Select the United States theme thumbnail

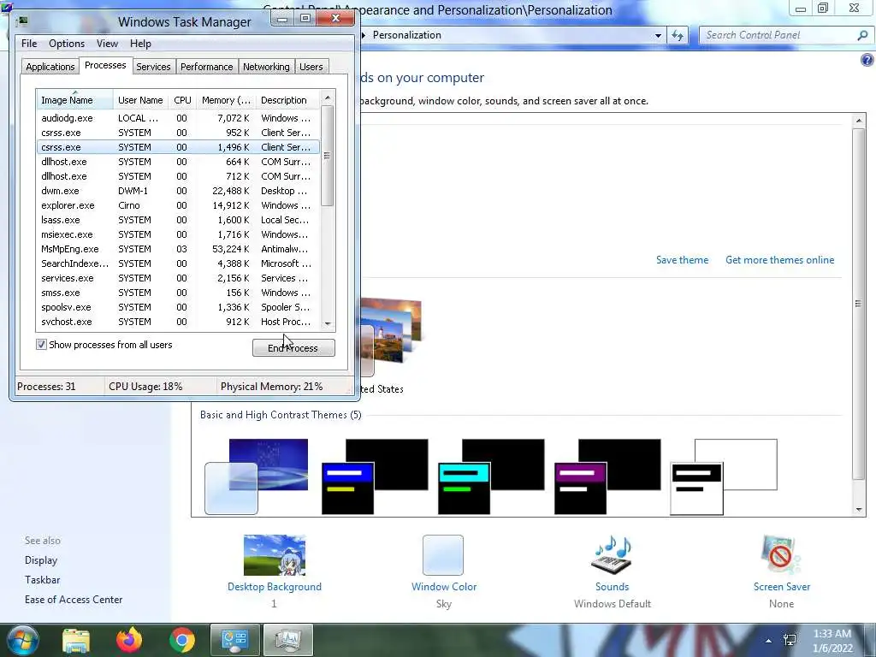(x=391, y=337)
